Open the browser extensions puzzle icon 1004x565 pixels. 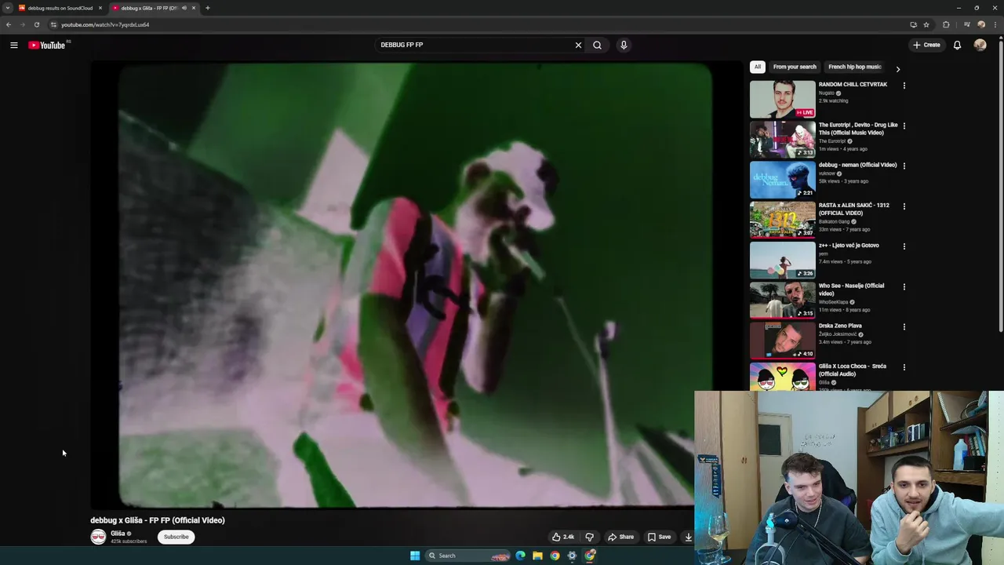[x=946, y=24]
